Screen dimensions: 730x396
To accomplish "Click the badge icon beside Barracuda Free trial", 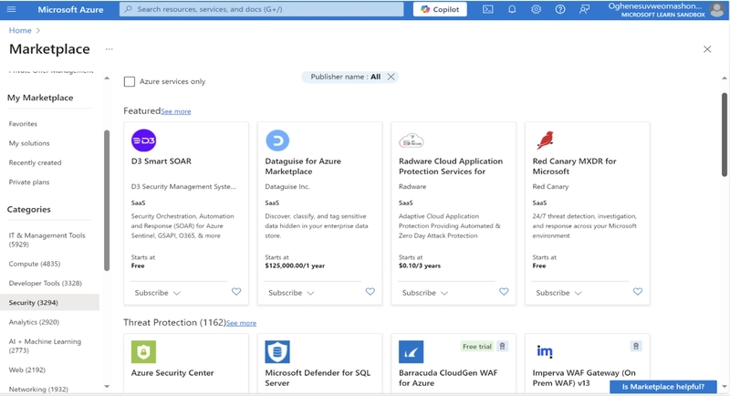I will click(x=503, y=346).
